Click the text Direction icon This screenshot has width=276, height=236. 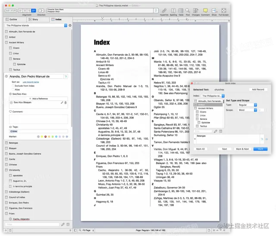41,10
